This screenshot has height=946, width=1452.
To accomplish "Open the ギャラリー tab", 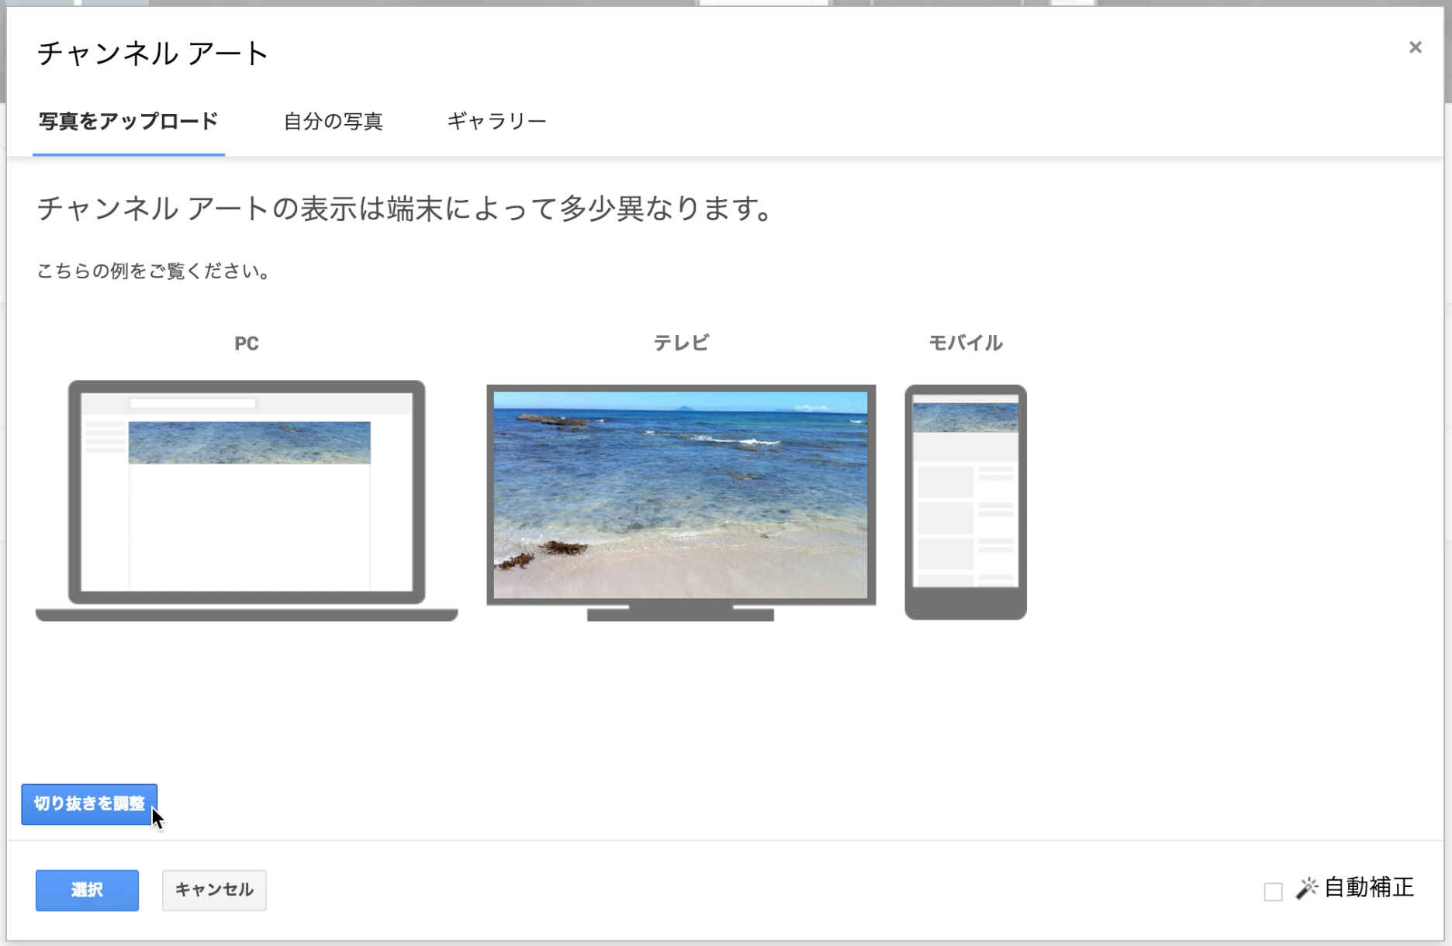I will tap(496, 121).
